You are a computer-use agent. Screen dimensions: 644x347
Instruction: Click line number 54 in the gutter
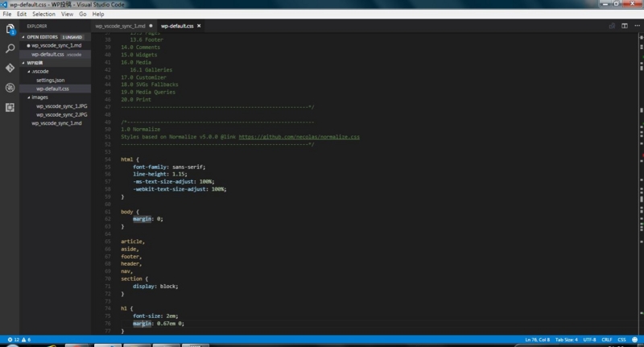tap(108, 159)
